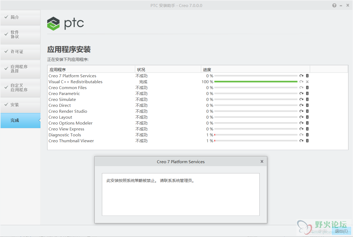Retry icon for Creo Common Files
Image resolution: width=353 pixels, height=237 pixels.
301,87
